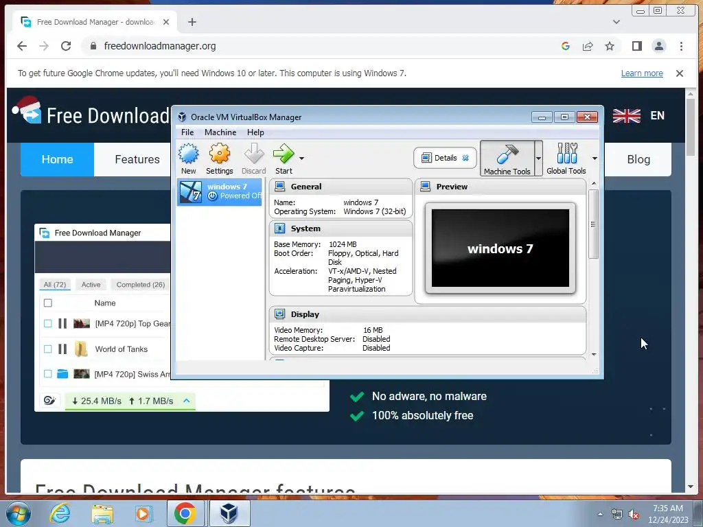Open the Machine menu in VirtualBox
Image resolution: width=703 pixels, height=527 pixels.
pos(220,132)
